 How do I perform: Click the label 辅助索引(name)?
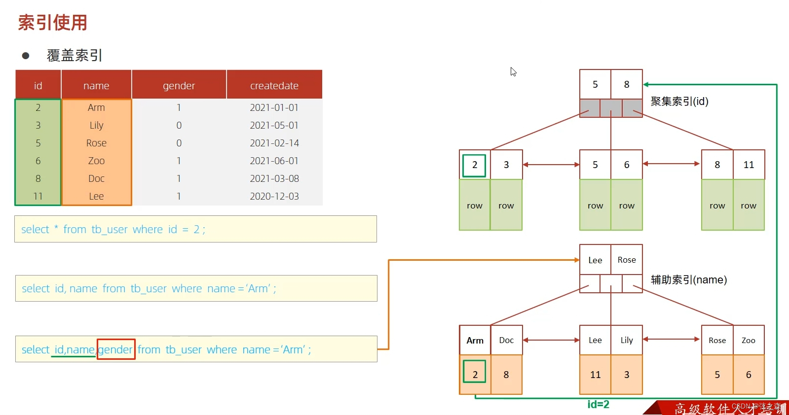689,280
